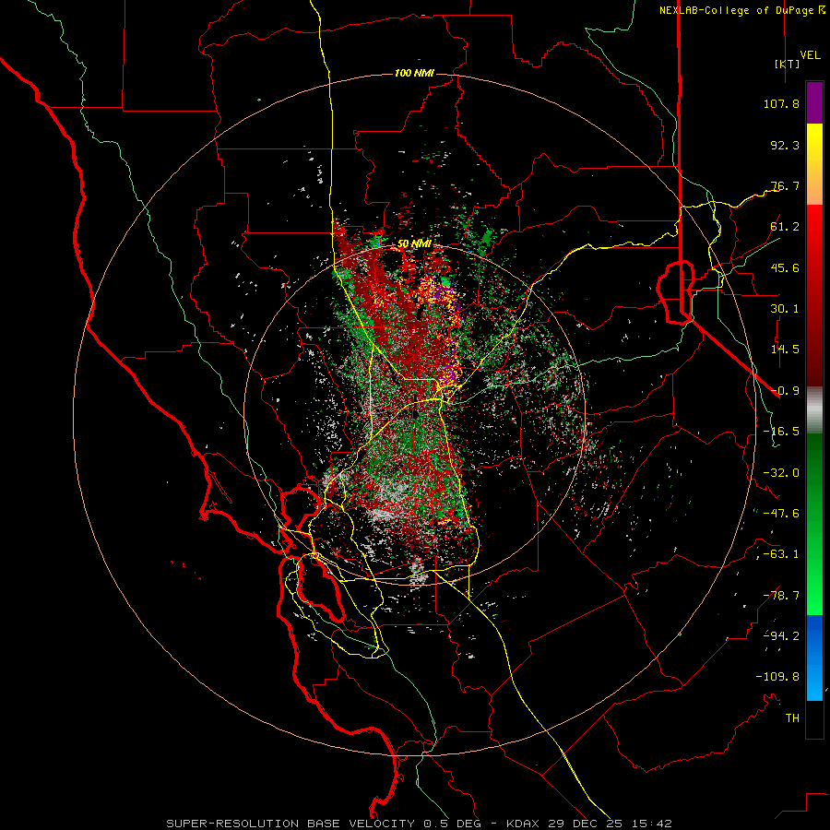Select the -0.9 velocity scale value
This screenshot has width=830, height=830.
click(x=785, y=391)
